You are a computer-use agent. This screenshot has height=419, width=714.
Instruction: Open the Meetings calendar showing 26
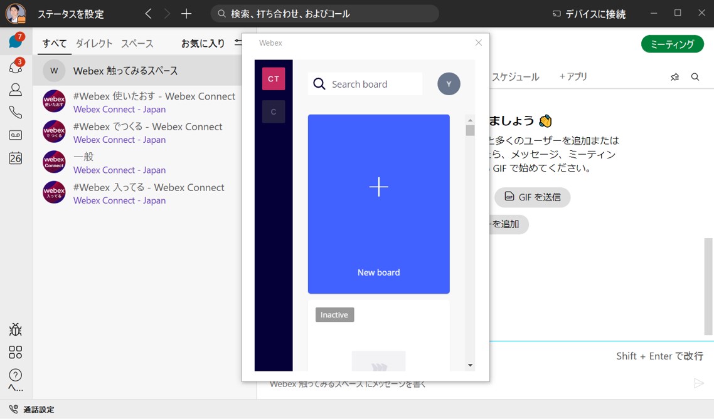point(15,158)
